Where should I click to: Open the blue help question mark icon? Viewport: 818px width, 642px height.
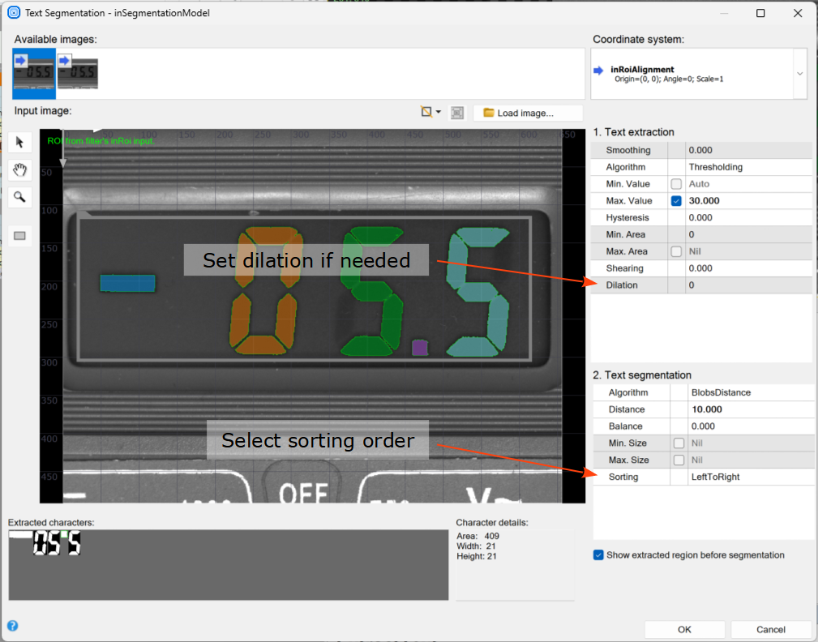coord(12,625)
